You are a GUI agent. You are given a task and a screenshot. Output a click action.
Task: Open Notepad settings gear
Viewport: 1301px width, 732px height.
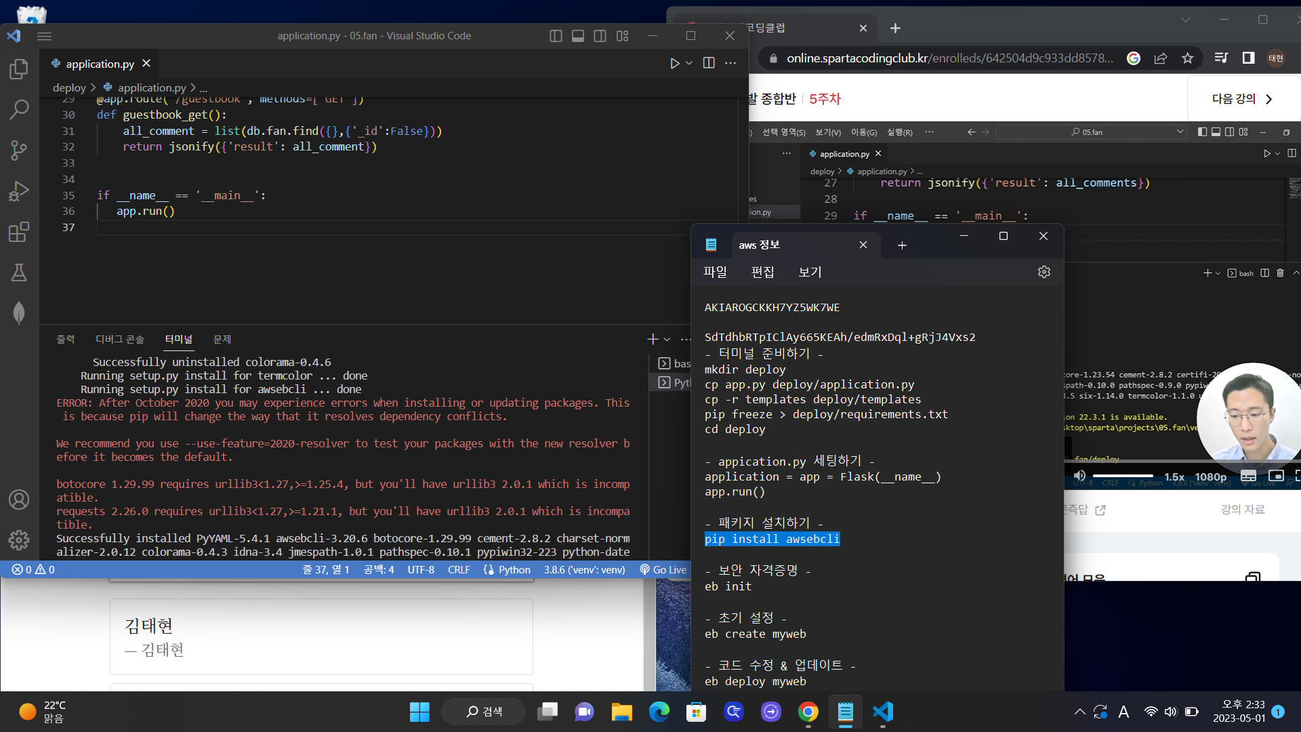[1044, 272]
